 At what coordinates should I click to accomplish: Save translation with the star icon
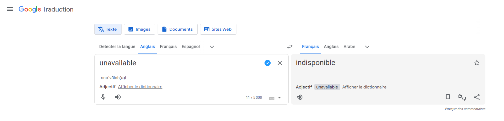tap(477, 63)
